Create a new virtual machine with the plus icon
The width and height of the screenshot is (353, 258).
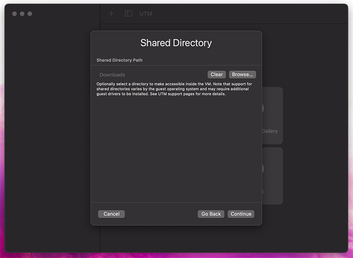coord(111,14)
